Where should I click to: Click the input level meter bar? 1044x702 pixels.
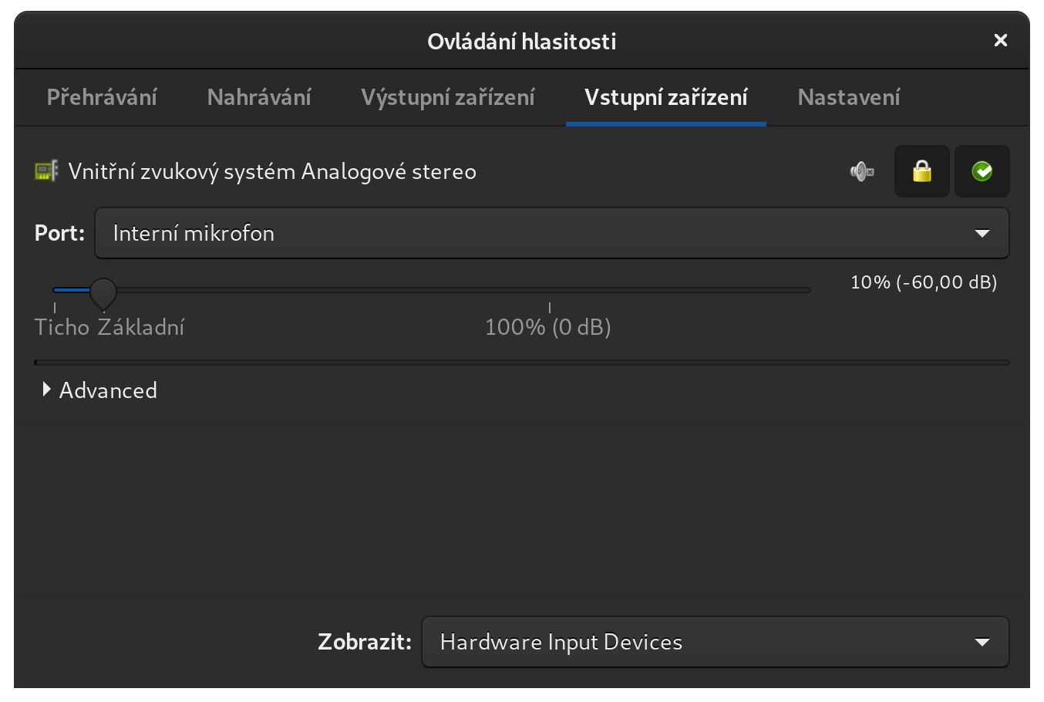click(522, 362)
